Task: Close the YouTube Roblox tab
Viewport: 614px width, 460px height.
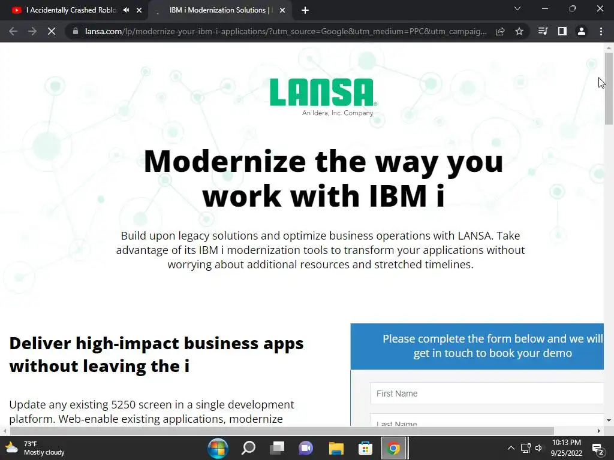Action: pyautogui.click(x=139, y=10)
